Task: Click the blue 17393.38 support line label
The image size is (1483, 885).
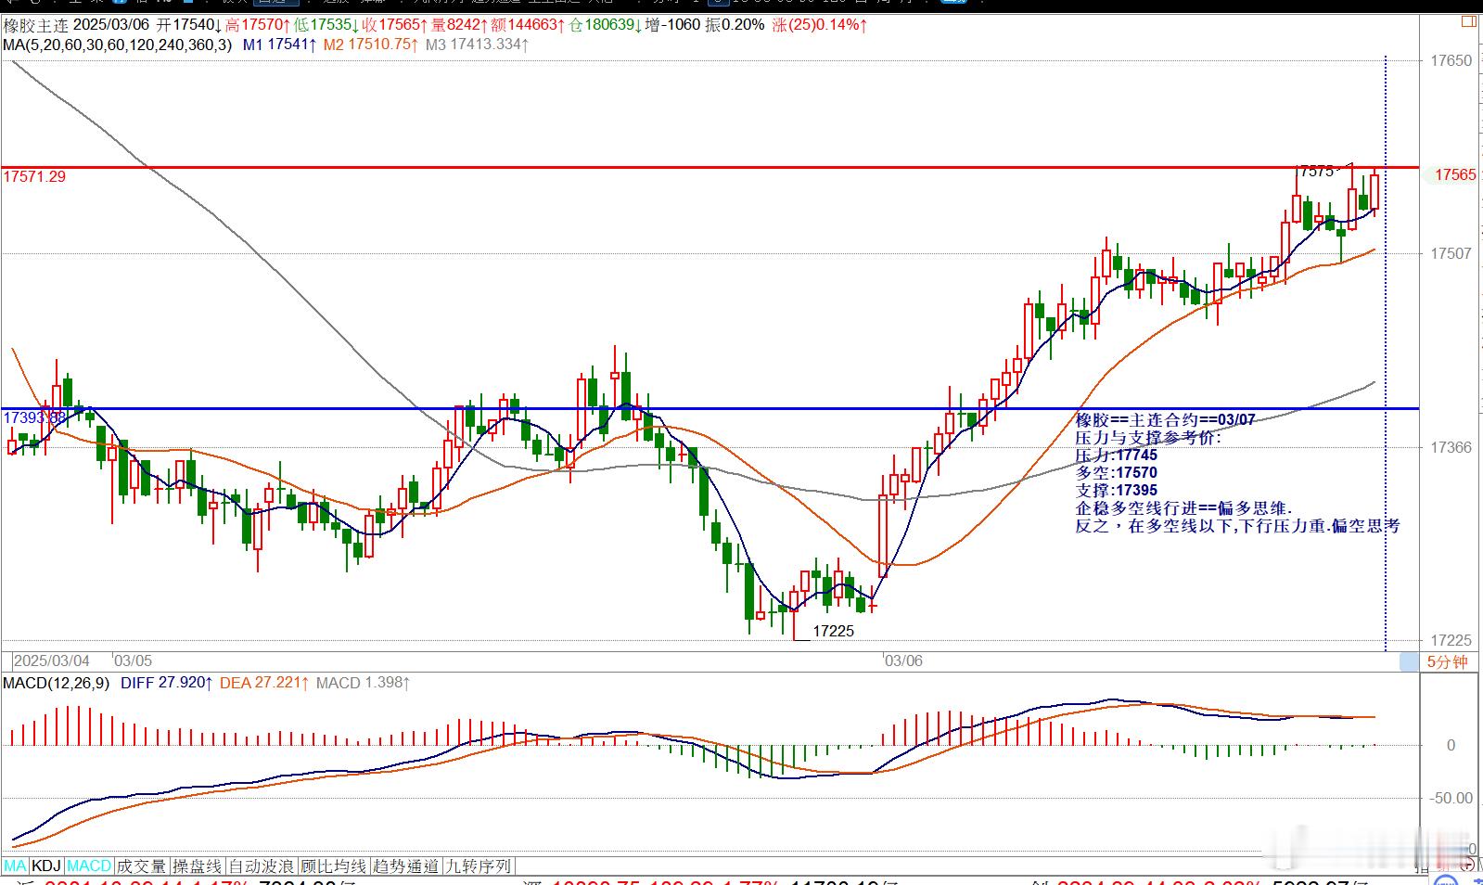Action: (x=34, y=418)
